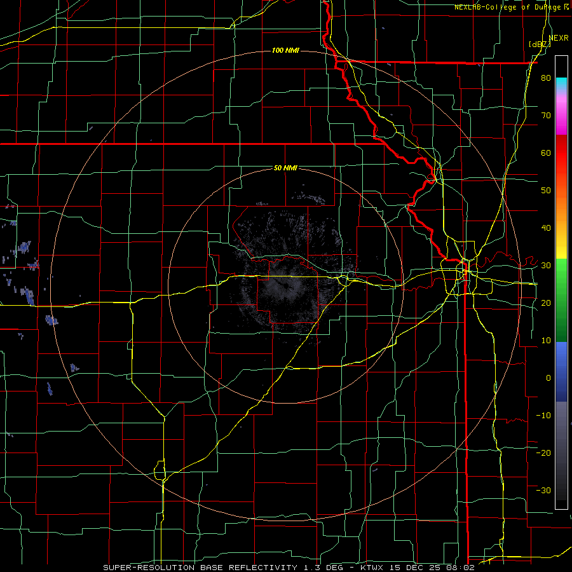Image resolution: width=572 pixels, height=572 pixels.
Task: Click the 40 value on the color scale
Action: click(x=546, y=228)
